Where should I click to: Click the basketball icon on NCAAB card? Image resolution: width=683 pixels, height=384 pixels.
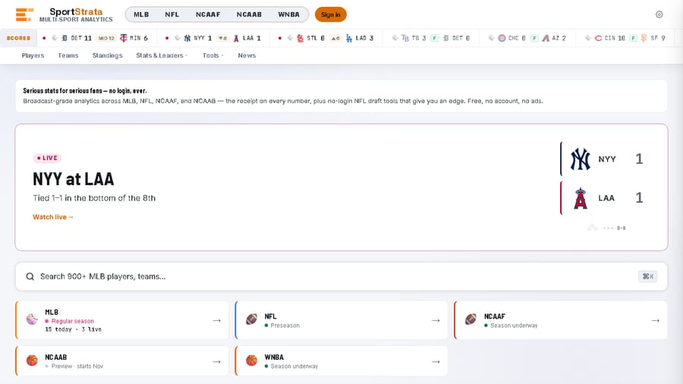click(x=32, y=360)
